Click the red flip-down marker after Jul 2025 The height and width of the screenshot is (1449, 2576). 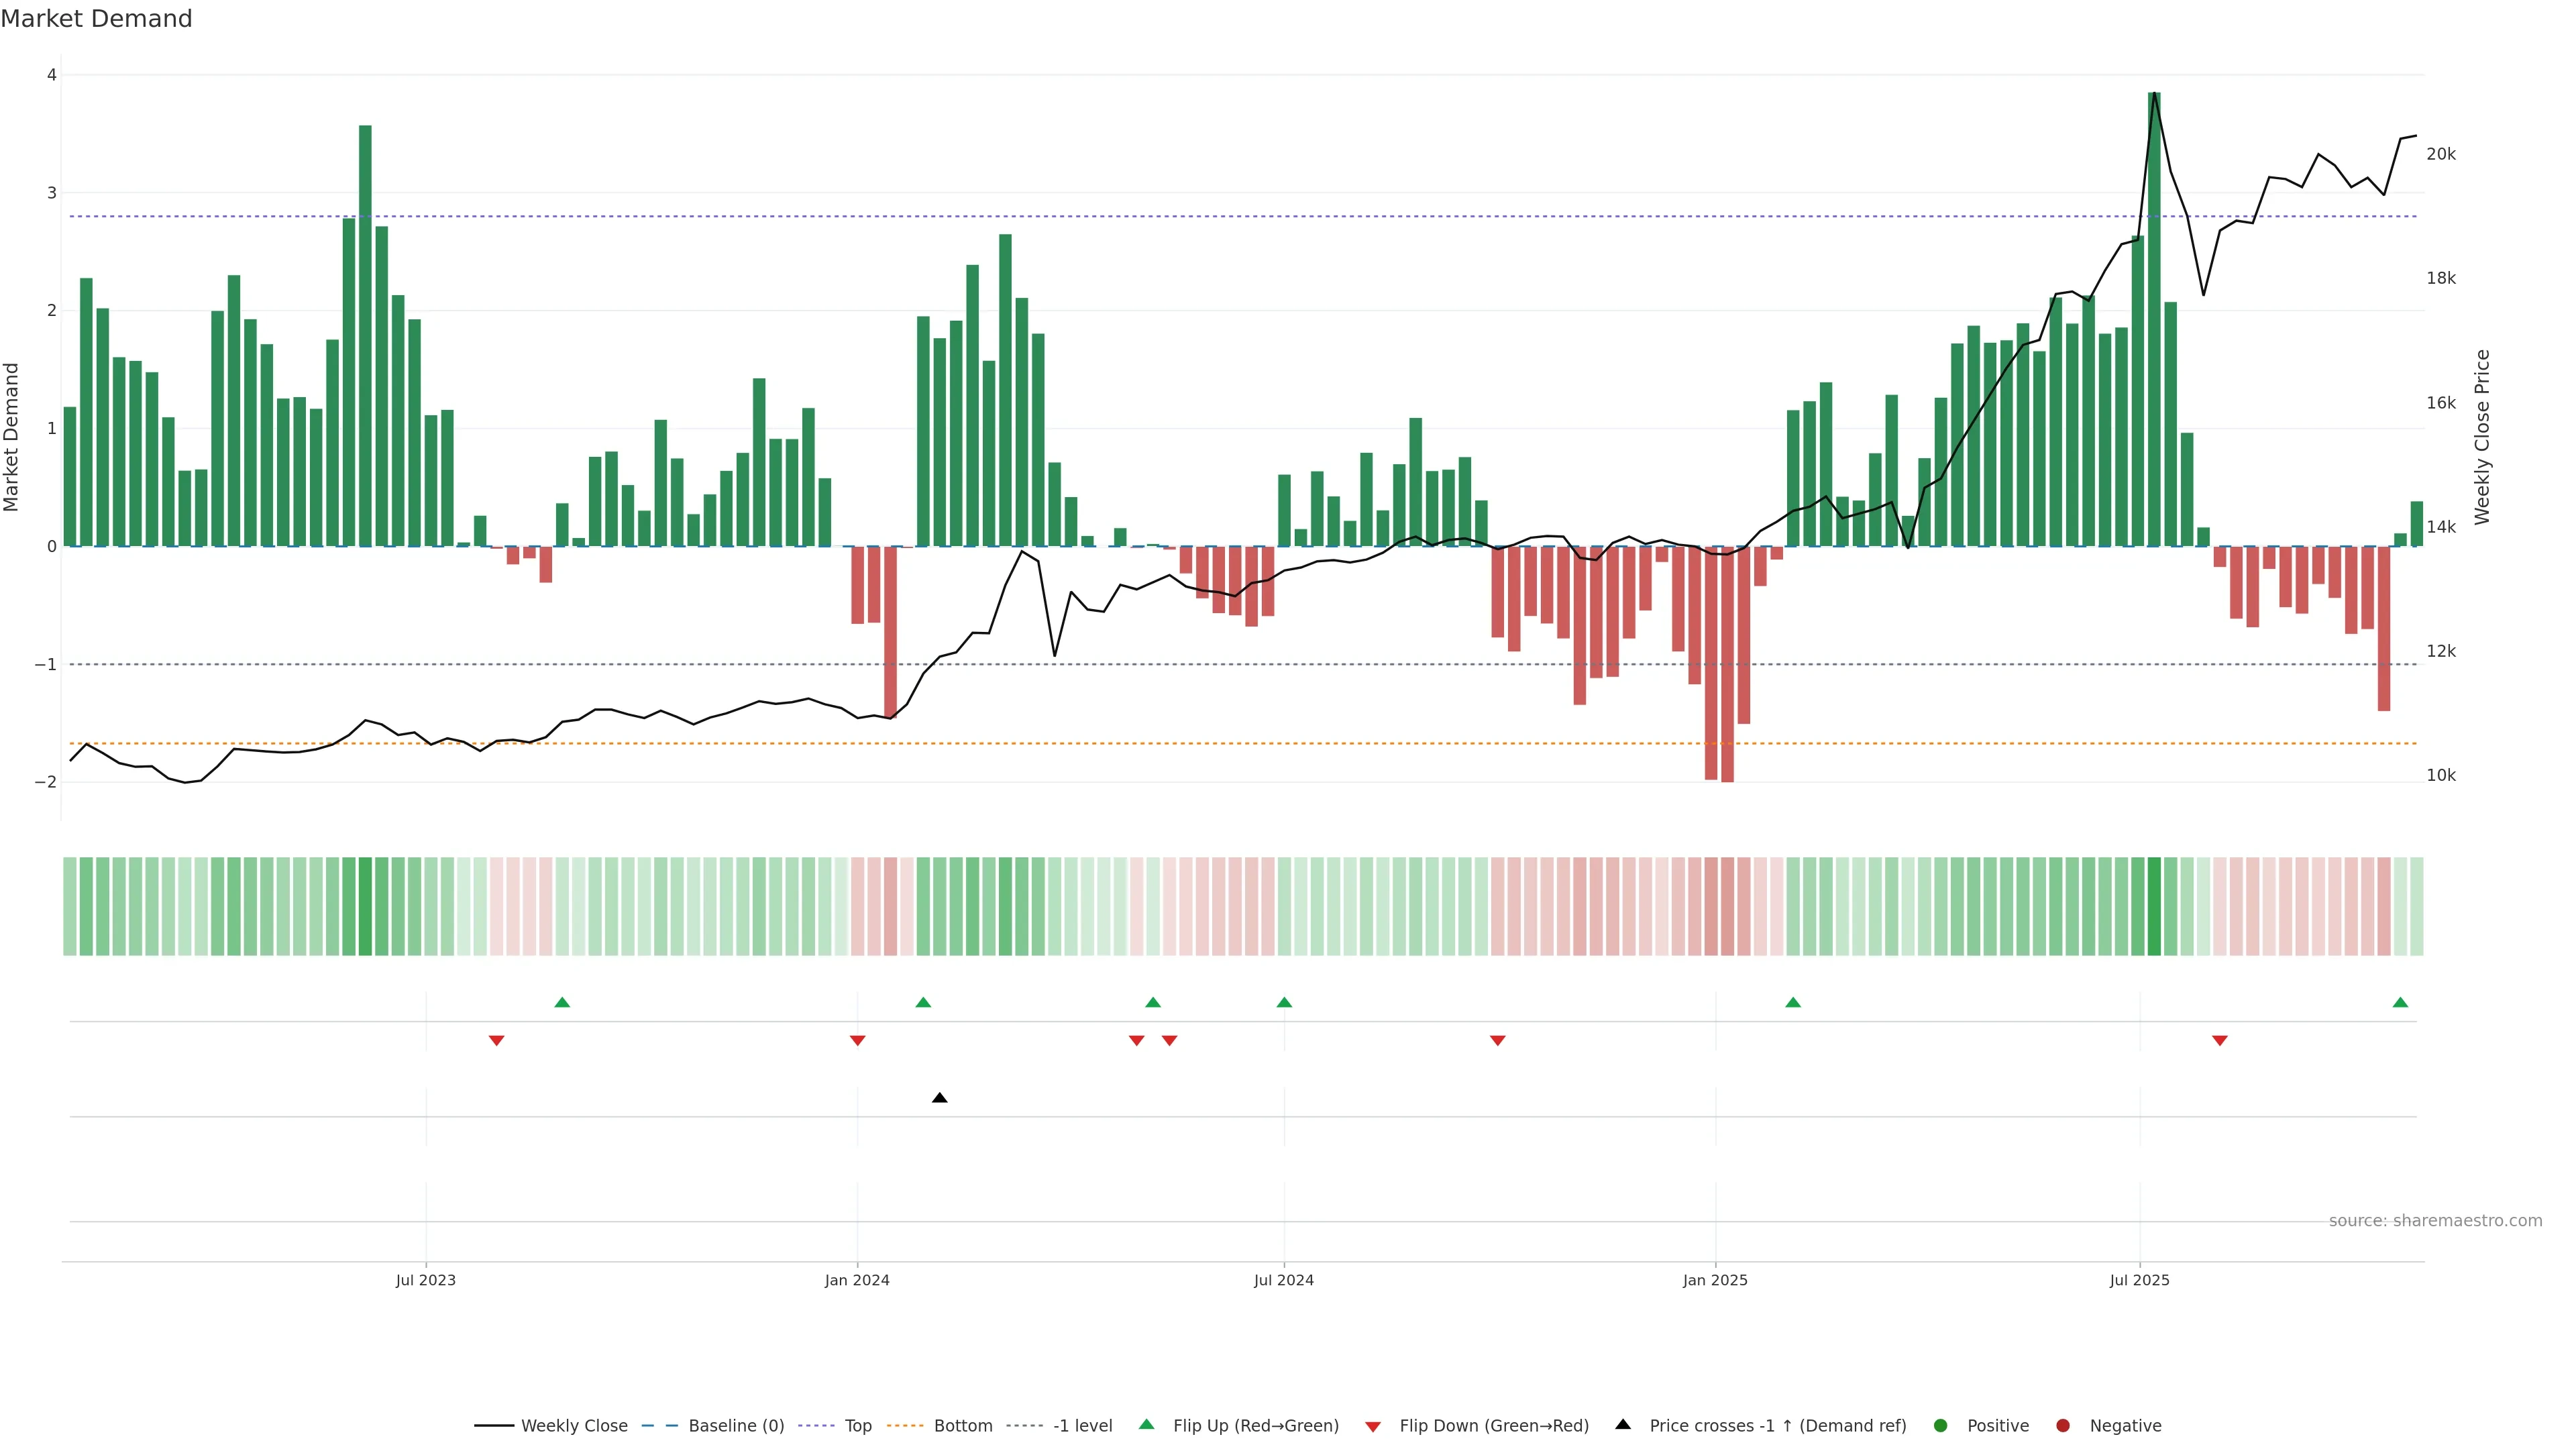coord(2220,1041)
